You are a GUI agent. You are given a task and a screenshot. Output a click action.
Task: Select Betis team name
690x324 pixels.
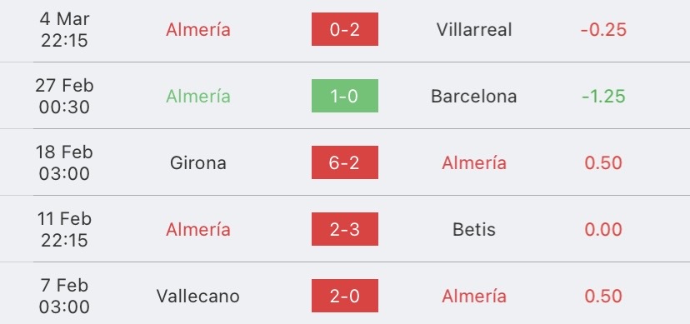[x=474, y=229]
